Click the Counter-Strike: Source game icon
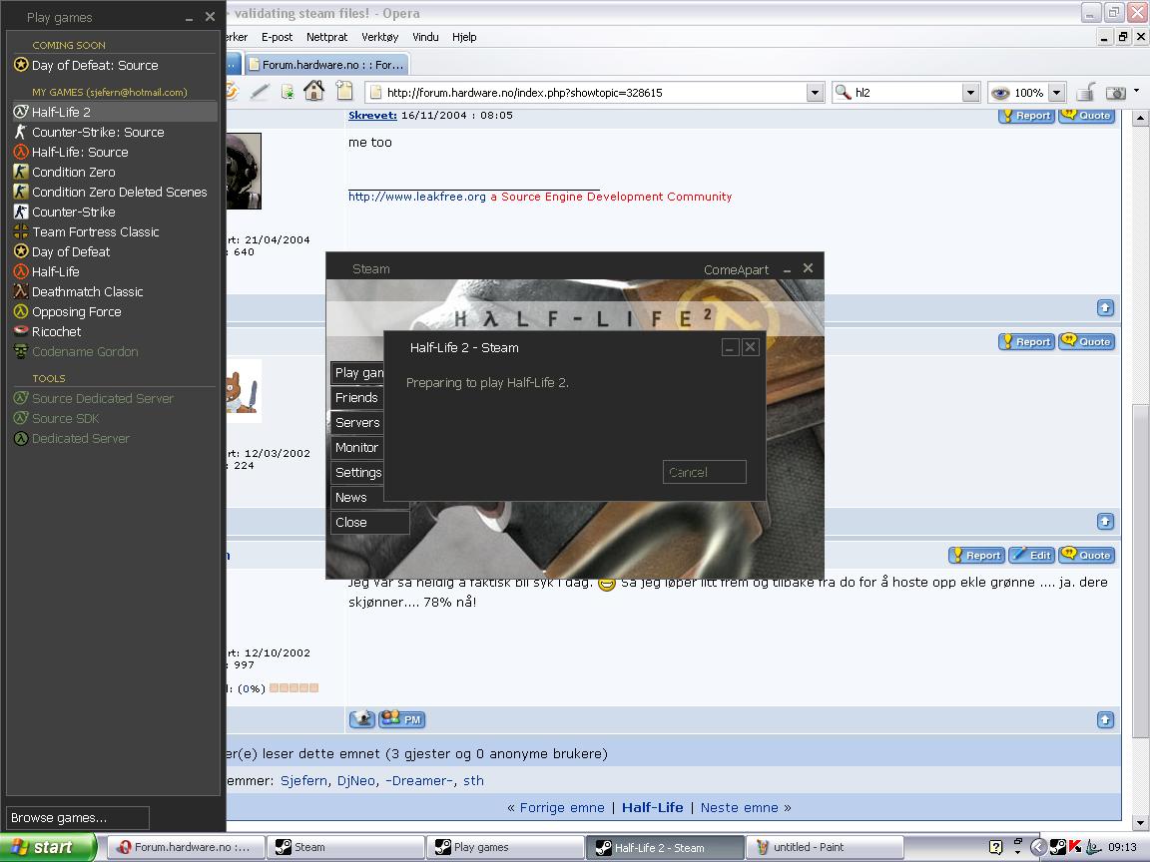 pos(21,132)
